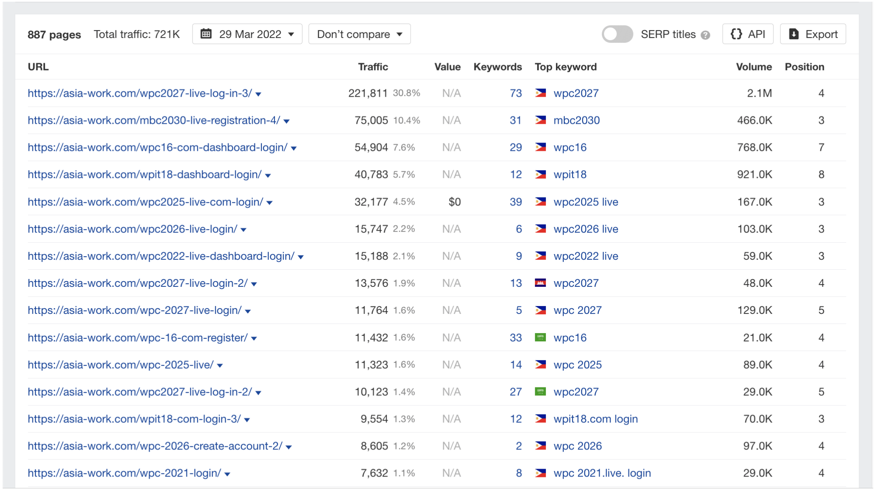Open the wpc2027 top keyword link
Image resolution: width=875 pixels, height=491 pixels.
tap(576, 93)
